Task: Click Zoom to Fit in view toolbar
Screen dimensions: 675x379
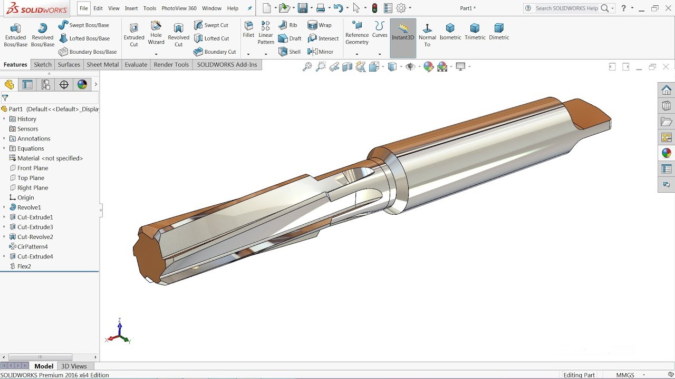Action: coord(307,67)
